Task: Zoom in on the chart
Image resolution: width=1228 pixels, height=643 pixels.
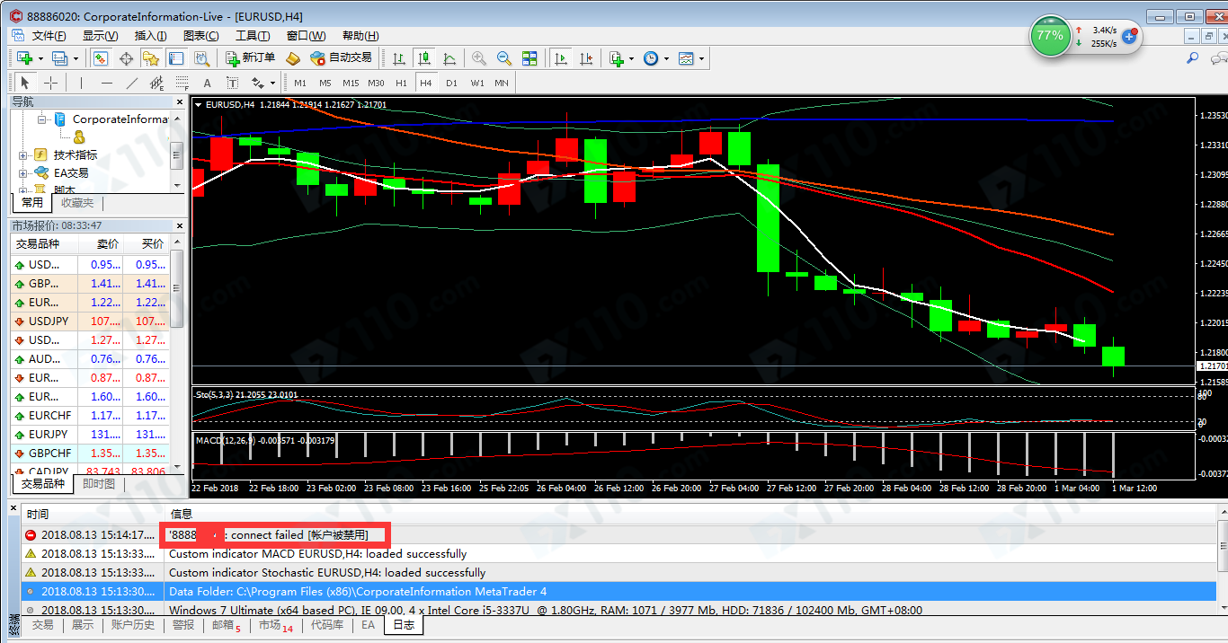Action: tap(479, 57)
